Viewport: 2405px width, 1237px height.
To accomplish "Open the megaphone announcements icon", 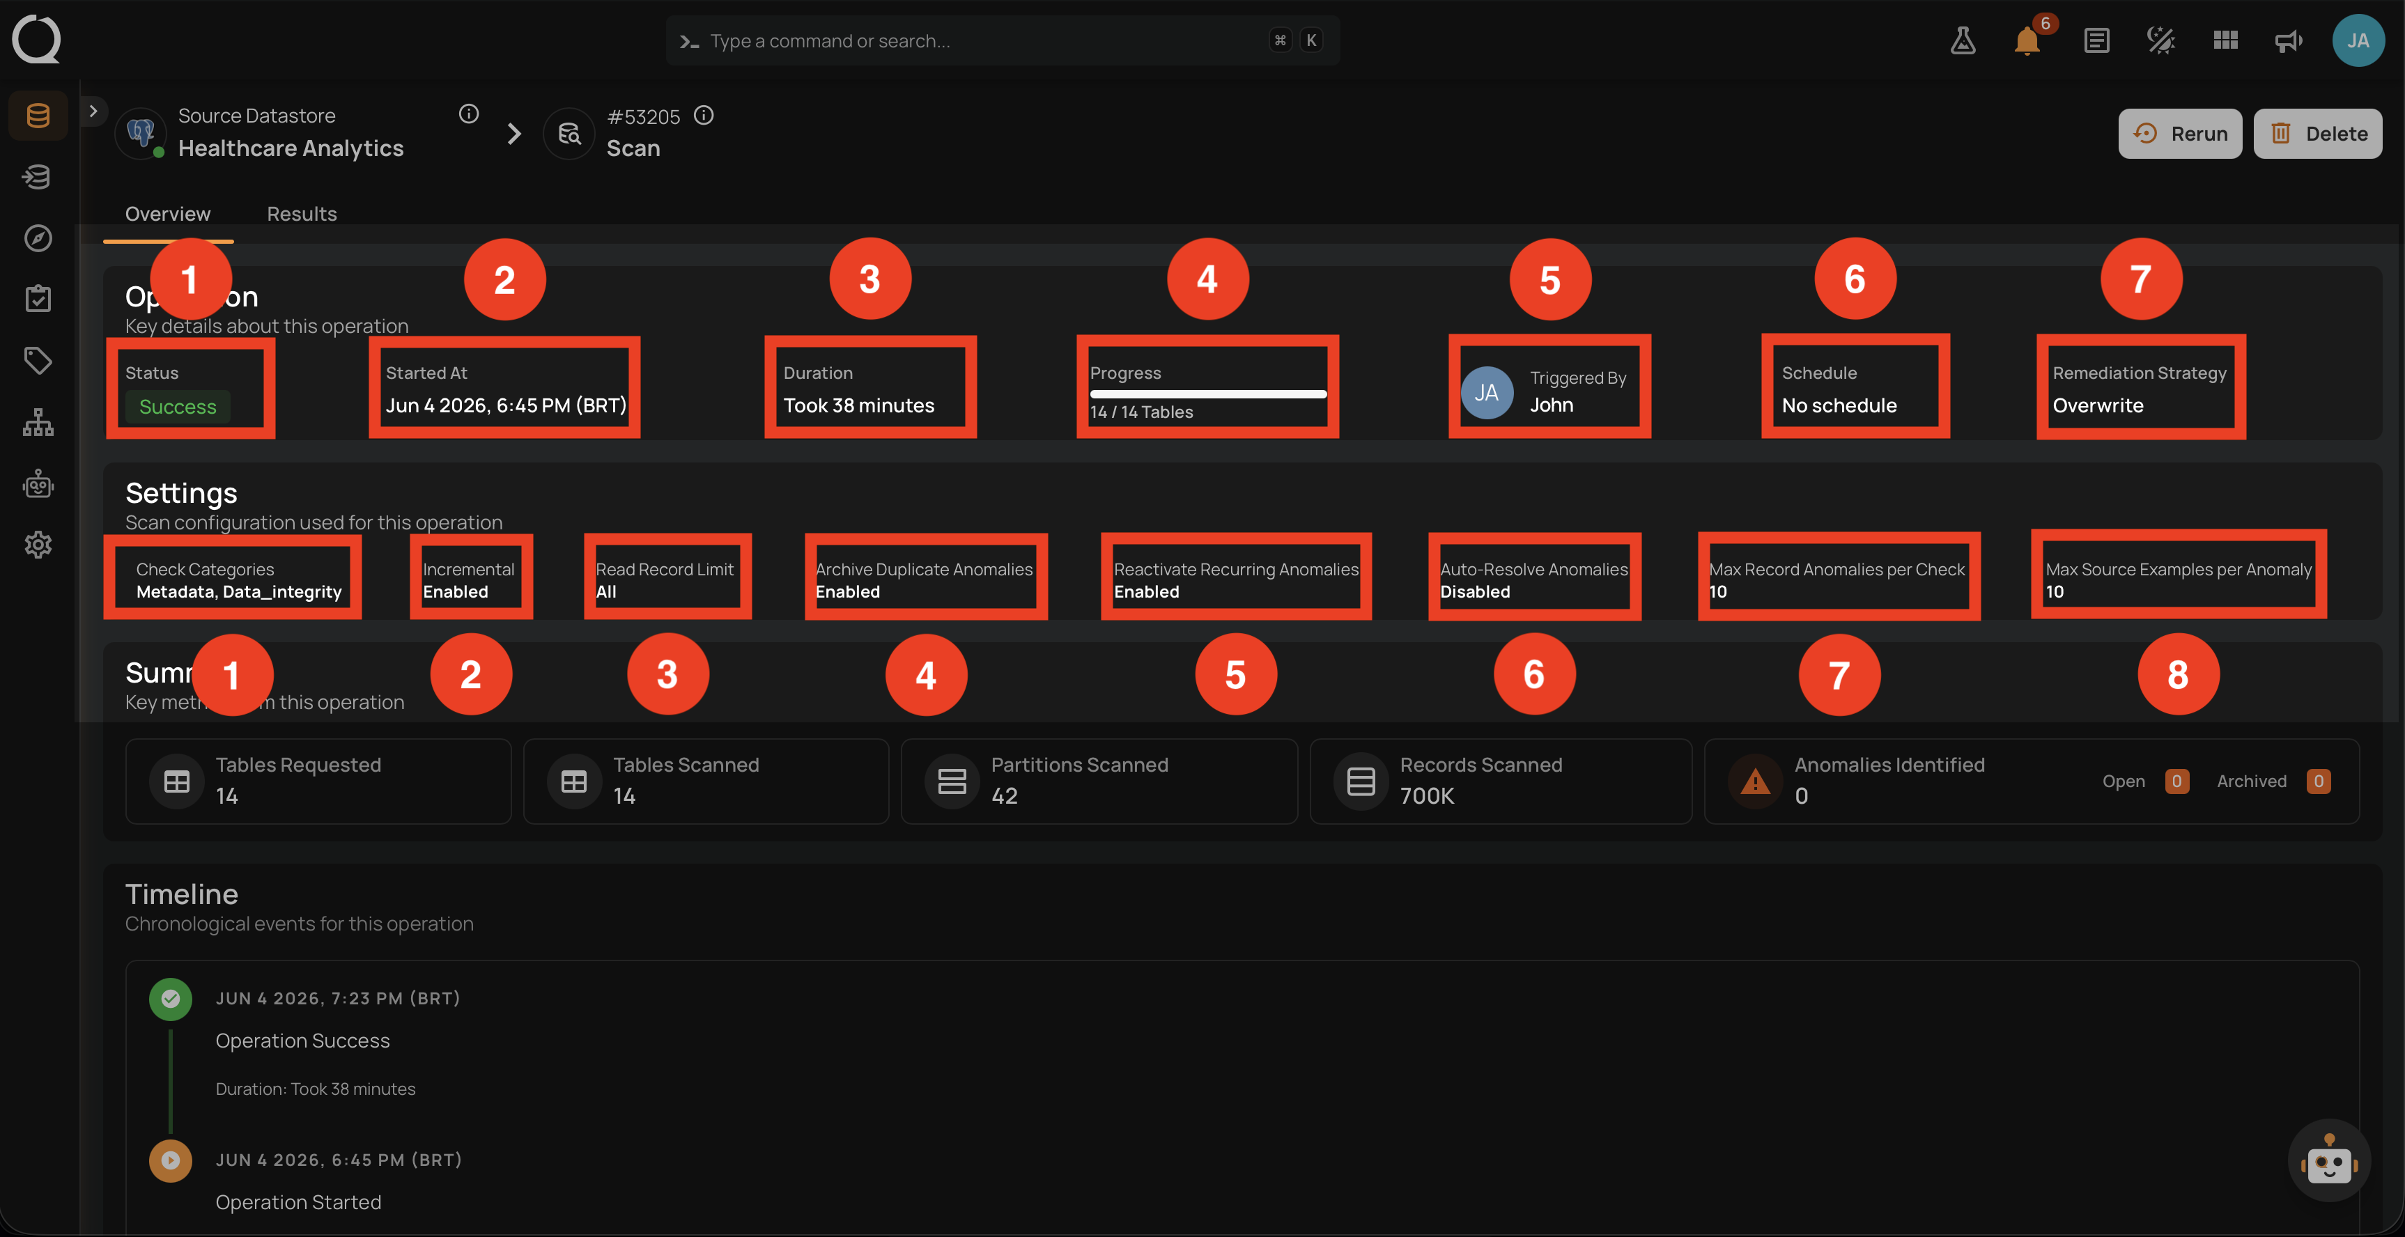I will point(2288,40).
